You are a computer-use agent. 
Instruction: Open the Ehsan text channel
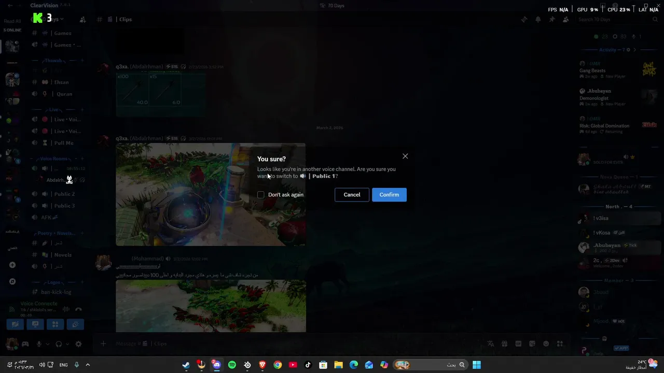coord(58,82)
